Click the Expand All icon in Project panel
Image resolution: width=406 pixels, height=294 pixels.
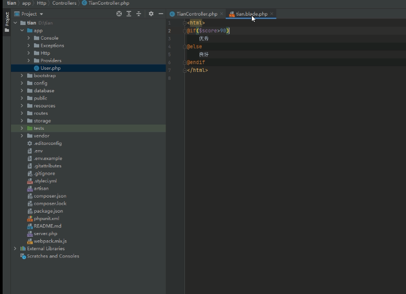pyautogui.click(x=129, y=14)
